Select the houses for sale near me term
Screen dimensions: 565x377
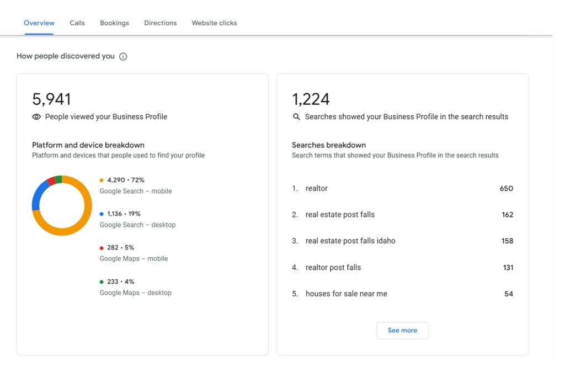(347, 294)
